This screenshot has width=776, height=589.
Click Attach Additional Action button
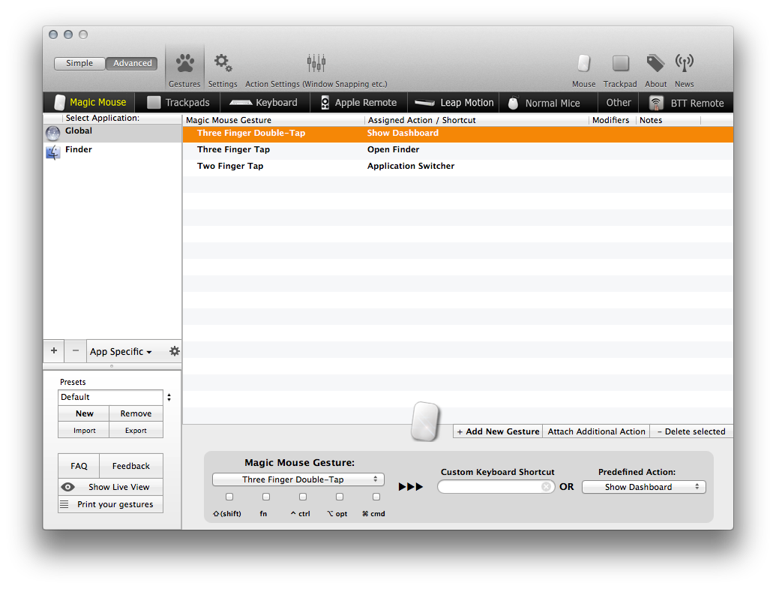[596, 431]
